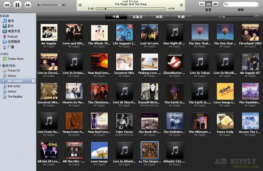Pause the playing song
263x171 pixels.
click(17, 5)
